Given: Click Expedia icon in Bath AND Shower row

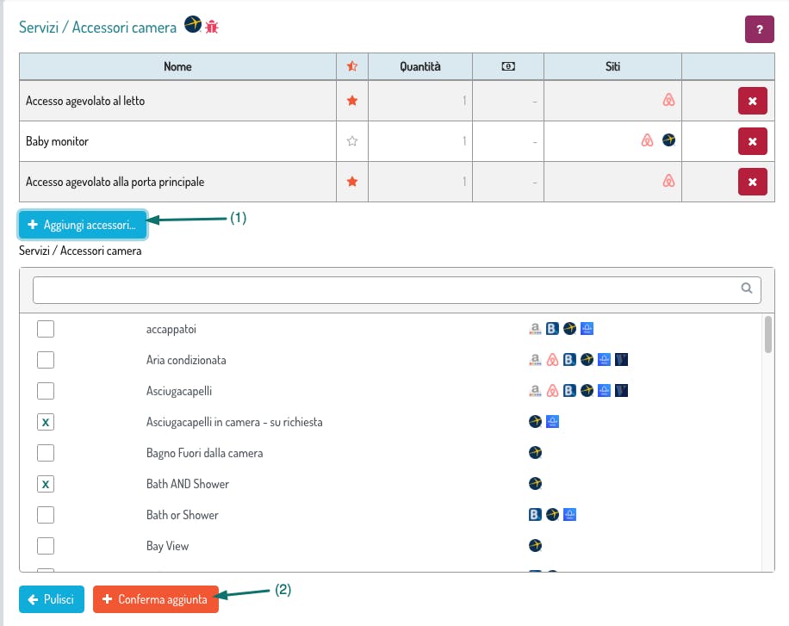Looking at the screenshot, I should point(536,484).
